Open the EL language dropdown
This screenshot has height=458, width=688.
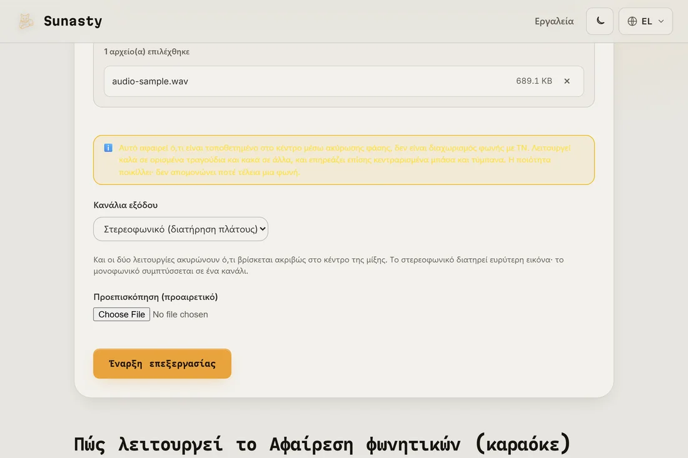coord(645,21)
